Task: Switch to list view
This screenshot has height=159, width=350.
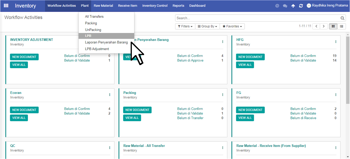Action: tap(341, 26)
